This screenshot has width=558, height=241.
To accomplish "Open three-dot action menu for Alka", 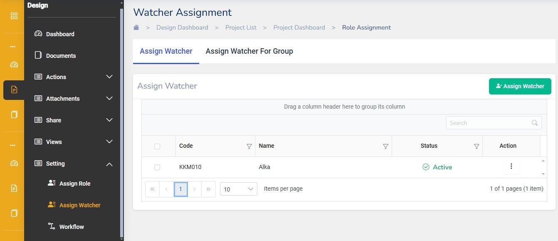I will point(511,166).
